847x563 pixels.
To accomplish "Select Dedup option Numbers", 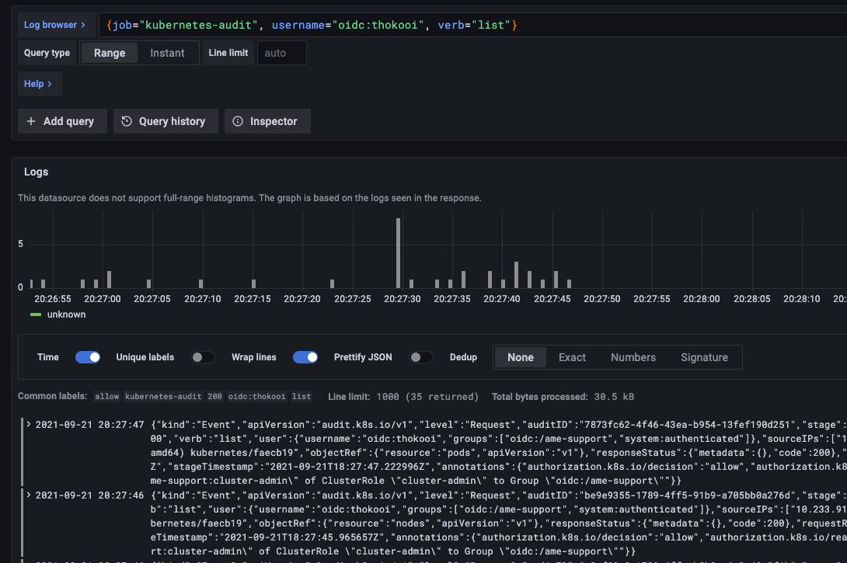I will click(633, 357).
